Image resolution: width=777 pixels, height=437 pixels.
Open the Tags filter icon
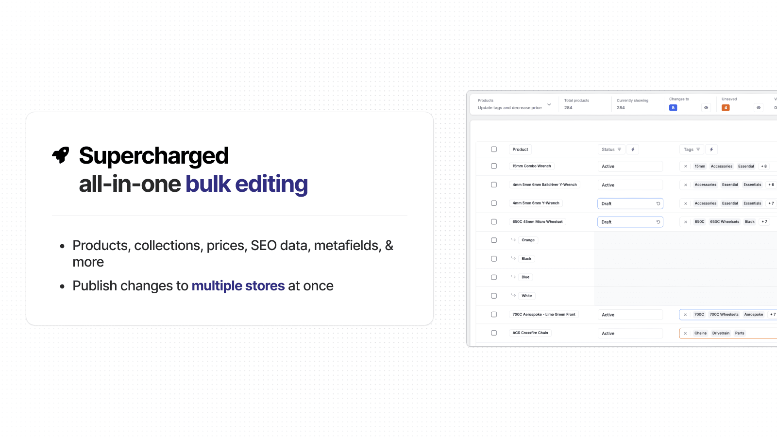[698, 149]
